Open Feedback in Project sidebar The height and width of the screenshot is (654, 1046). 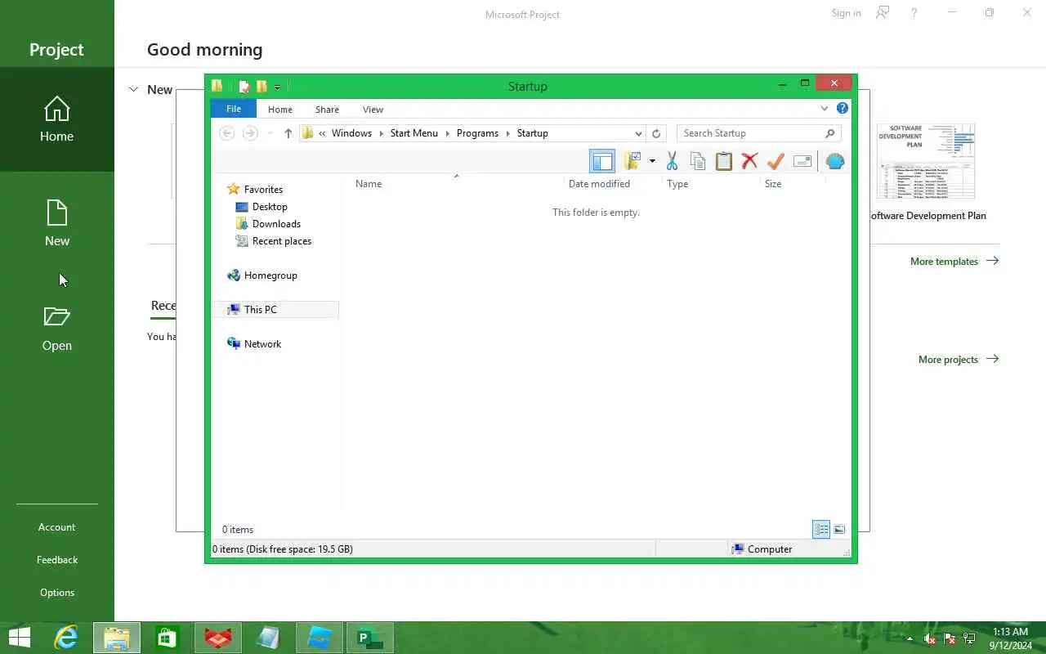(56, 560)
